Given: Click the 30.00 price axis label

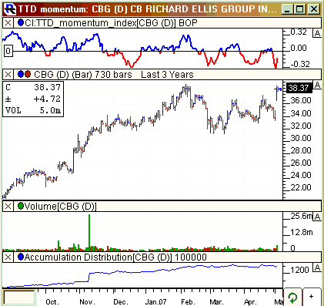Looking at the screenshot, I should 301,138.
